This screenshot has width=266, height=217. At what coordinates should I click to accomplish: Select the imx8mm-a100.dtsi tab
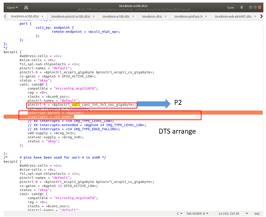coord(25,16)
